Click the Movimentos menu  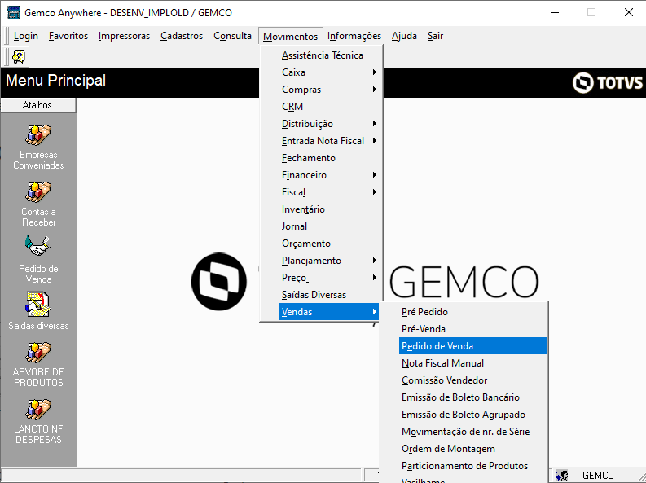(291, 36)
